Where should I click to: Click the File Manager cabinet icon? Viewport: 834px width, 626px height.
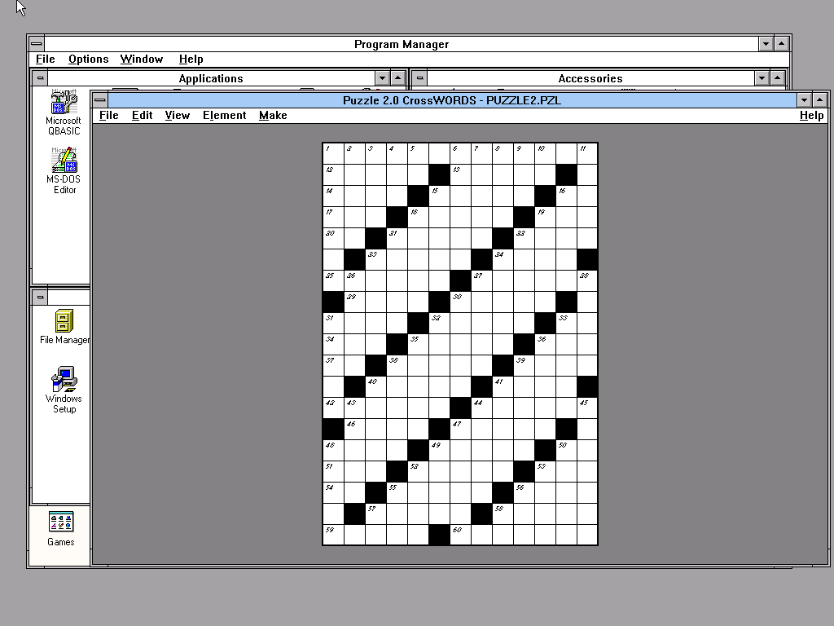pos(64,321)
